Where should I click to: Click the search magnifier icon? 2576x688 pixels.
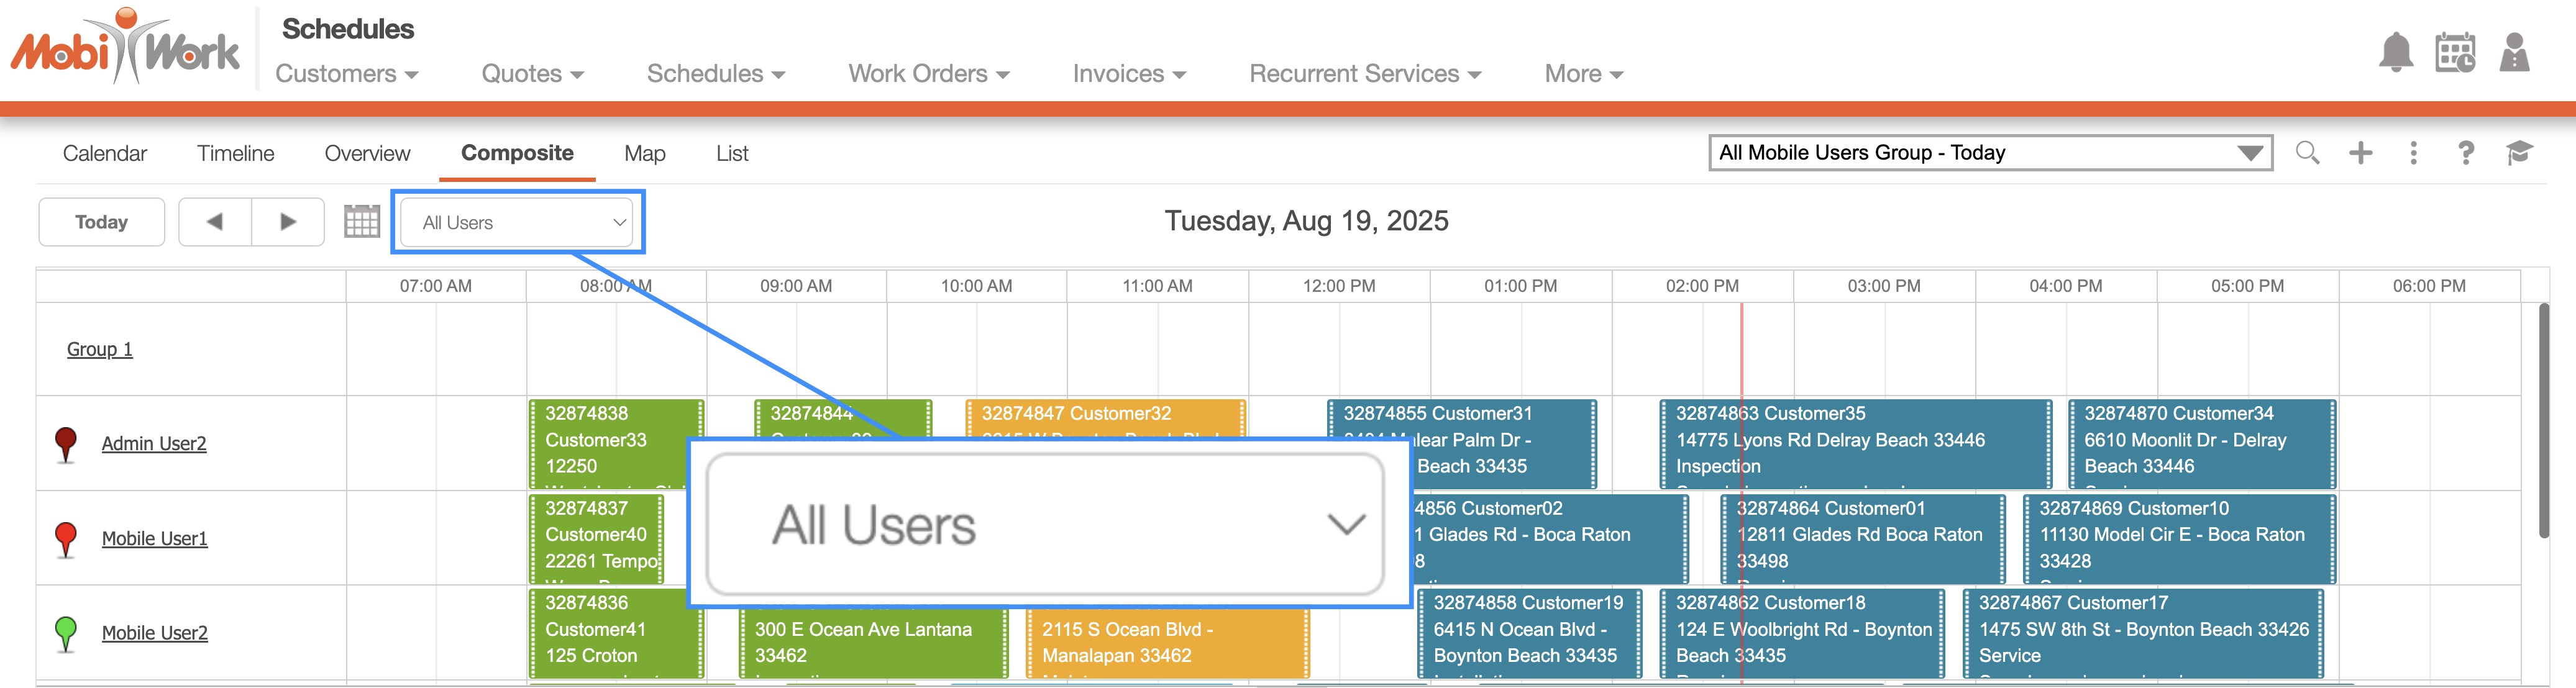pyautogui.click(x=2307, y=153)
